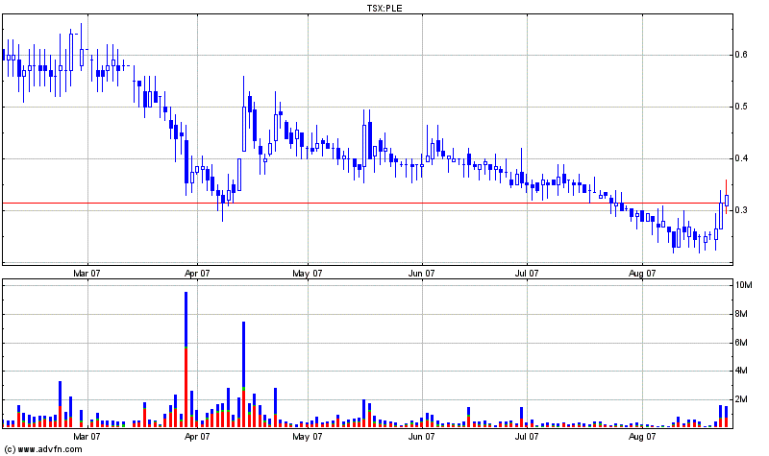Click the 2M volume axis label

coord(741,399)
